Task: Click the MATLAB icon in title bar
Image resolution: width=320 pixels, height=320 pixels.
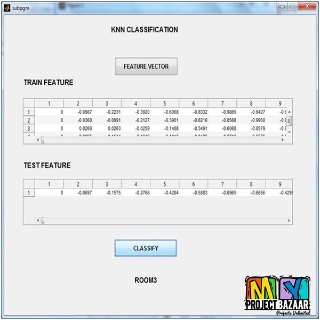Action: click(x=6, y=7)
